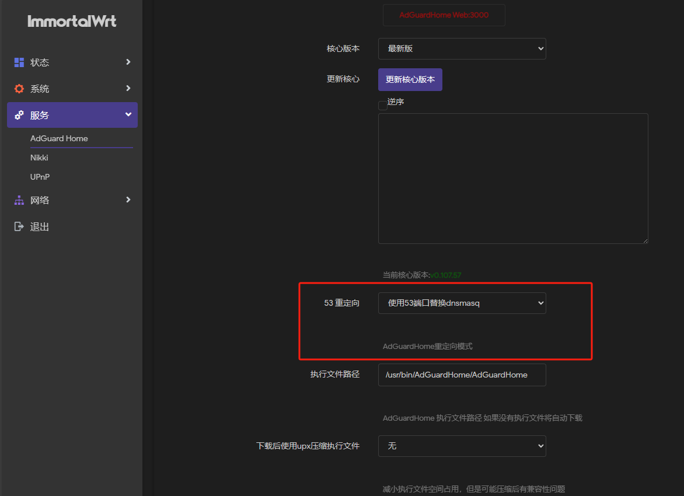Expand the Network menu chevron

tap(128, 200)
